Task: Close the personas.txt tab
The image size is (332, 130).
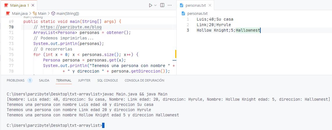Action: [210, 6]
